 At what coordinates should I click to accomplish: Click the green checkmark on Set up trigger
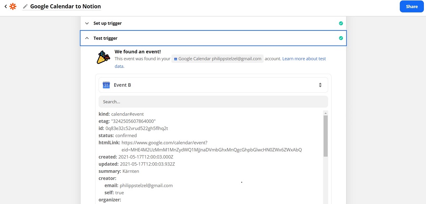pos(341,23)
